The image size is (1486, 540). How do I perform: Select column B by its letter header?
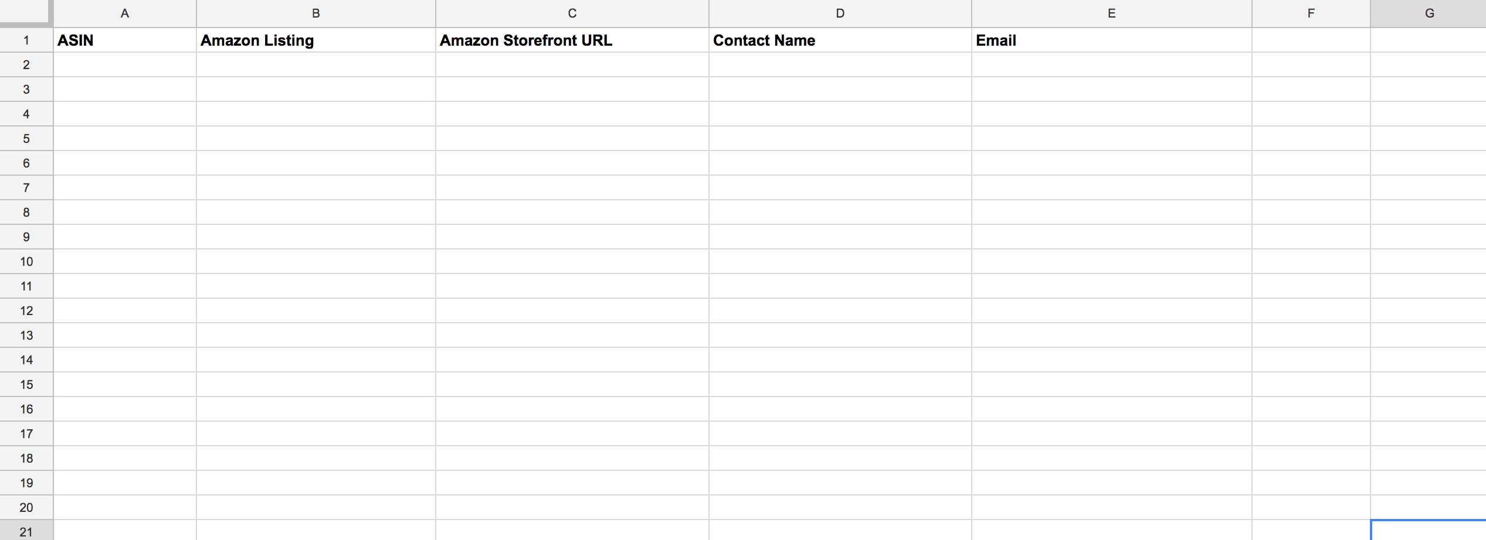coord(316,13)
